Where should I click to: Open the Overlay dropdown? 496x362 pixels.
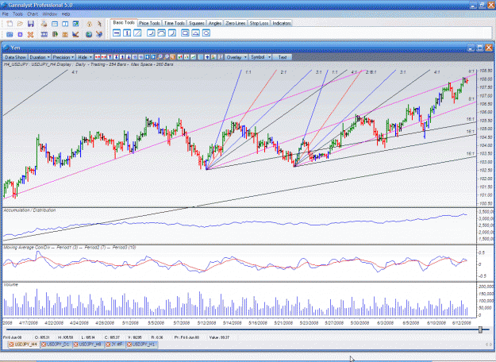tap(236, 57)
